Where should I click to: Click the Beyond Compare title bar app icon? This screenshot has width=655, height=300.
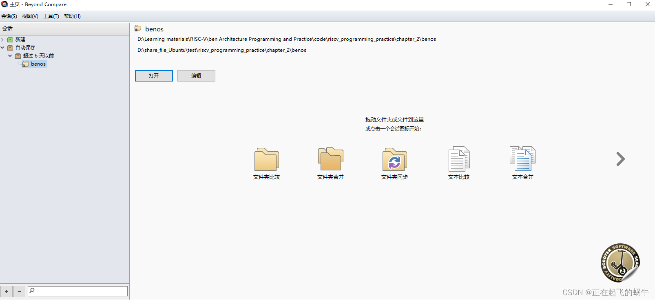[x=4, y=4]
